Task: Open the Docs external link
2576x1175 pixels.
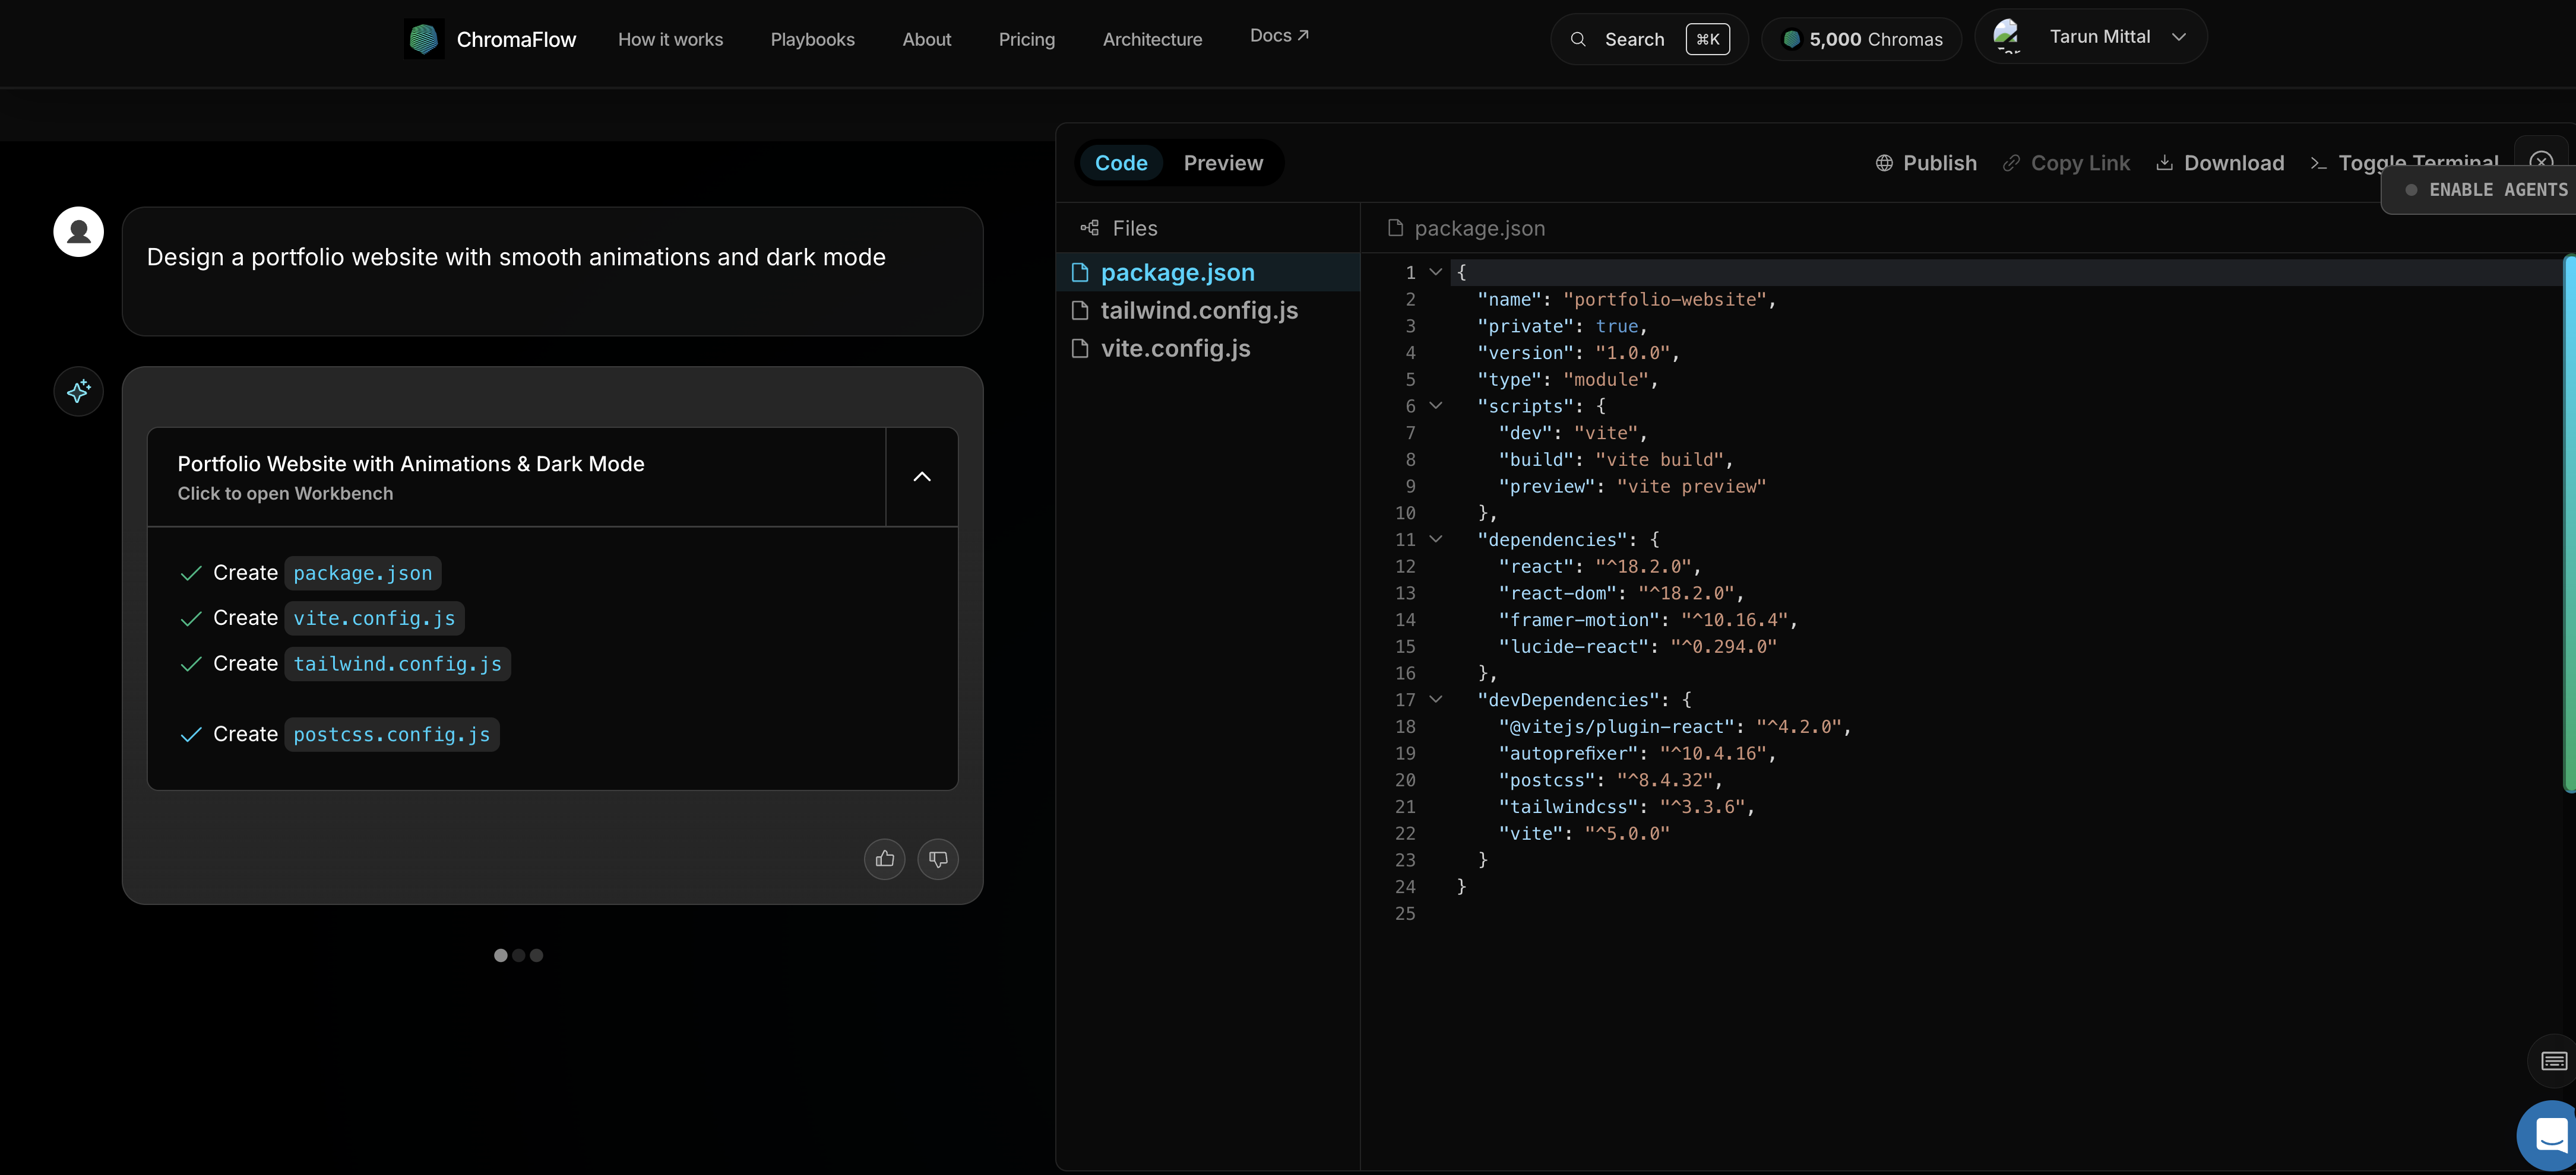Action: coord(1278,35)
